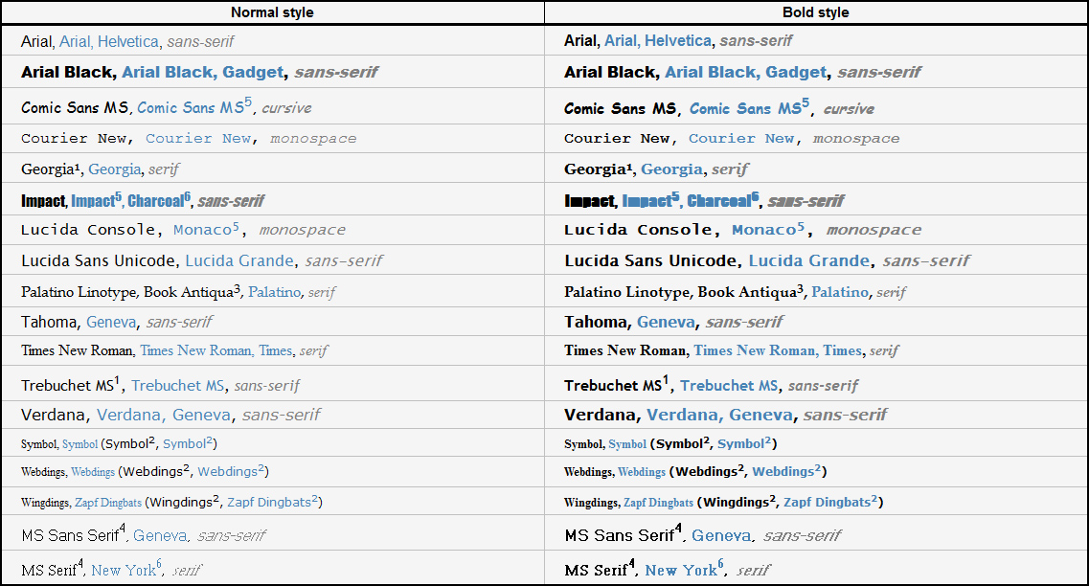Click blue "Symbol" inside parentheses, Normal column
This screenshot has height=586, width=1089.
coord(184,444)
